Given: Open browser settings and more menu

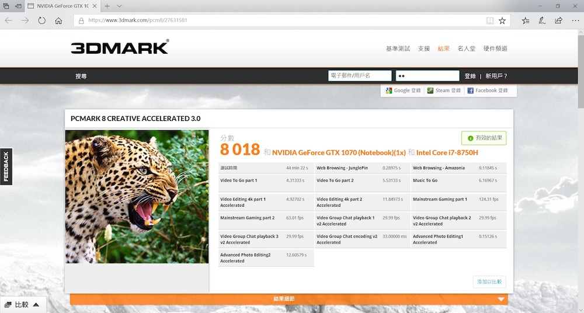Looking at the screenshot, I should pyautogui.click(x=574, y=20).
